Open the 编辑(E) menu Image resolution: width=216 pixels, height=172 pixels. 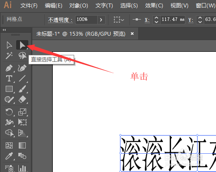53,6
